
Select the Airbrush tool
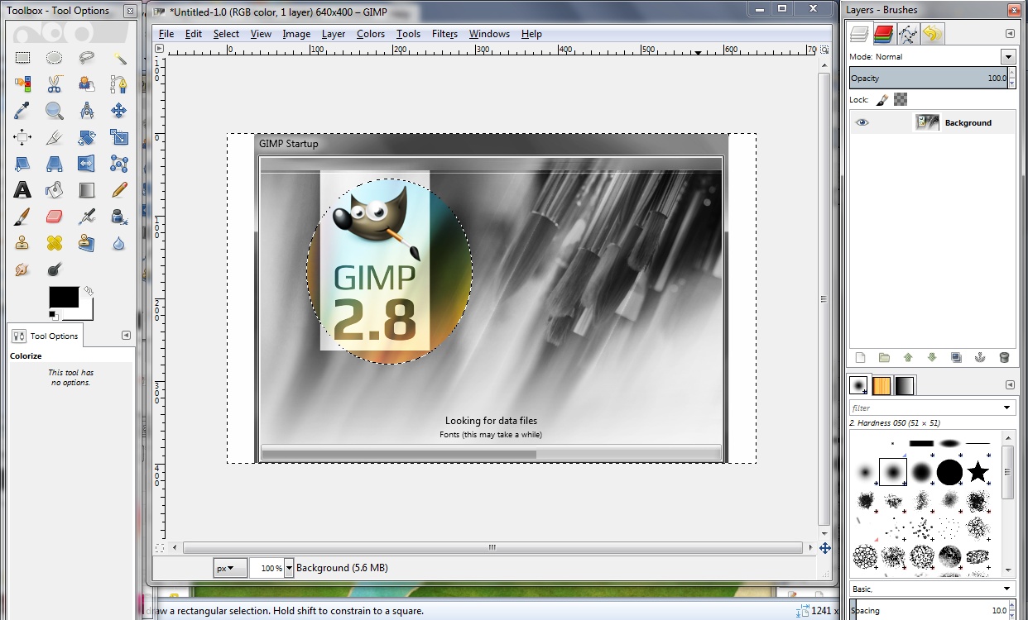point(87,217)
